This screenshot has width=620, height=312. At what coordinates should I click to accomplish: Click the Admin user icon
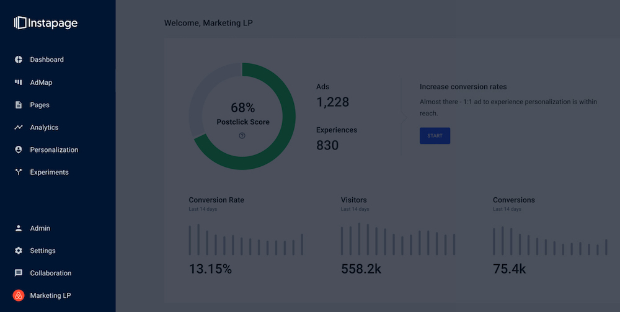[19, 228]
